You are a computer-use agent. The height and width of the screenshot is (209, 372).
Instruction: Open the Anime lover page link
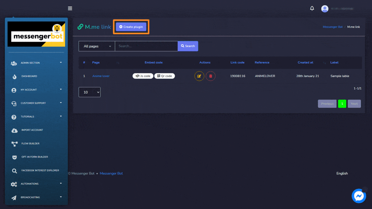[x=101, y=76]
